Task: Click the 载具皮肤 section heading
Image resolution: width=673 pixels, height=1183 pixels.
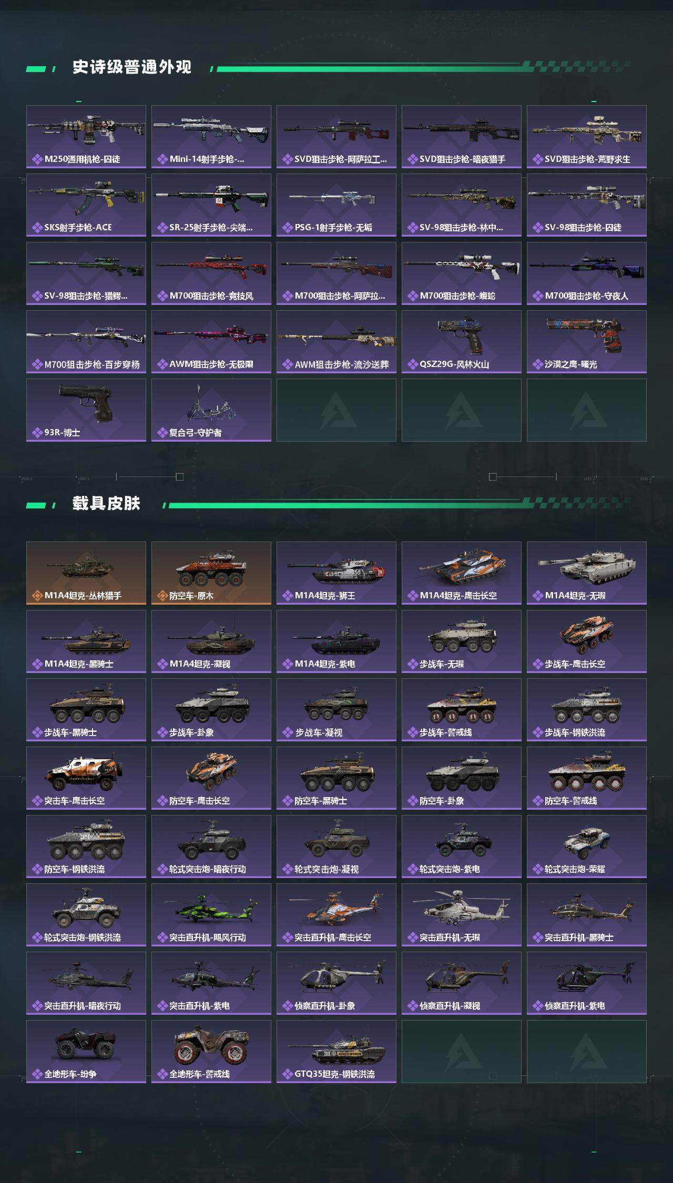Action: point(106,504)
